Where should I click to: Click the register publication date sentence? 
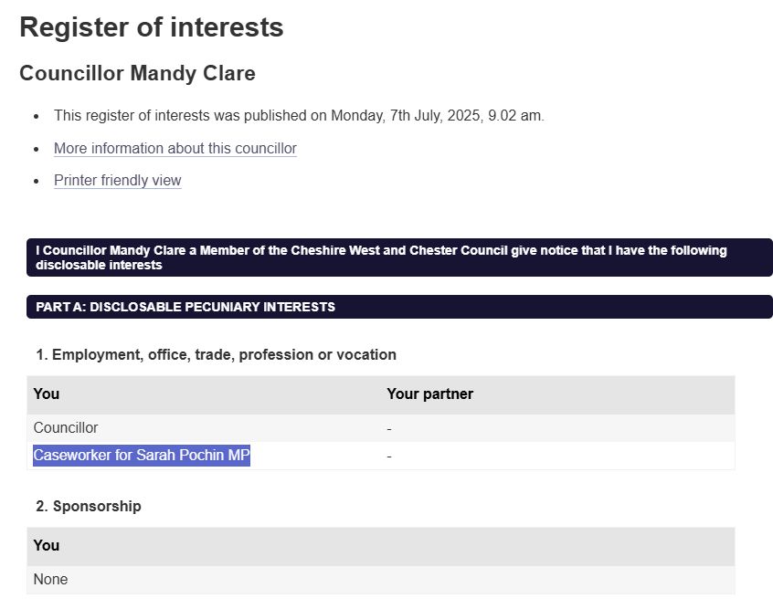(299, 116)
